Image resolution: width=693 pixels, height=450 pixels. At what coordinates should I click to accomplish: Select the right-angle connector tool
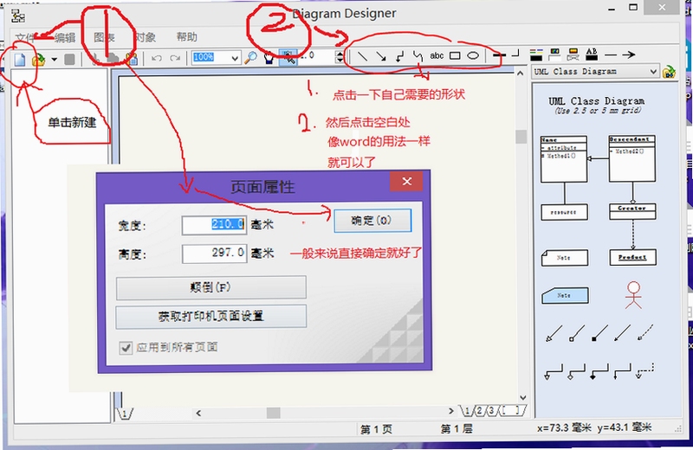pyautogui.click(x=399, y=56)
